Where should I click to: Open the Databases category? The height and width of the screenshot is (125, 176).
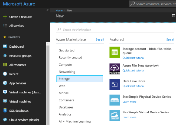tap(66, 107)
